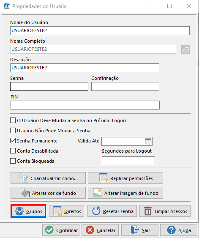Toggle the Conta Bloqueada checkbox
This screenshot has height=238, width=199.
tap(13, 161)
